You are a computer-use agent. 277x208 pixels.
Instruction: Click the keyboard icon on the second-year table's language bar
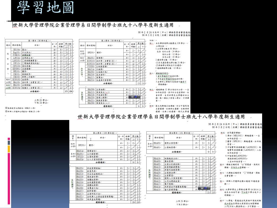click(133, 97)
